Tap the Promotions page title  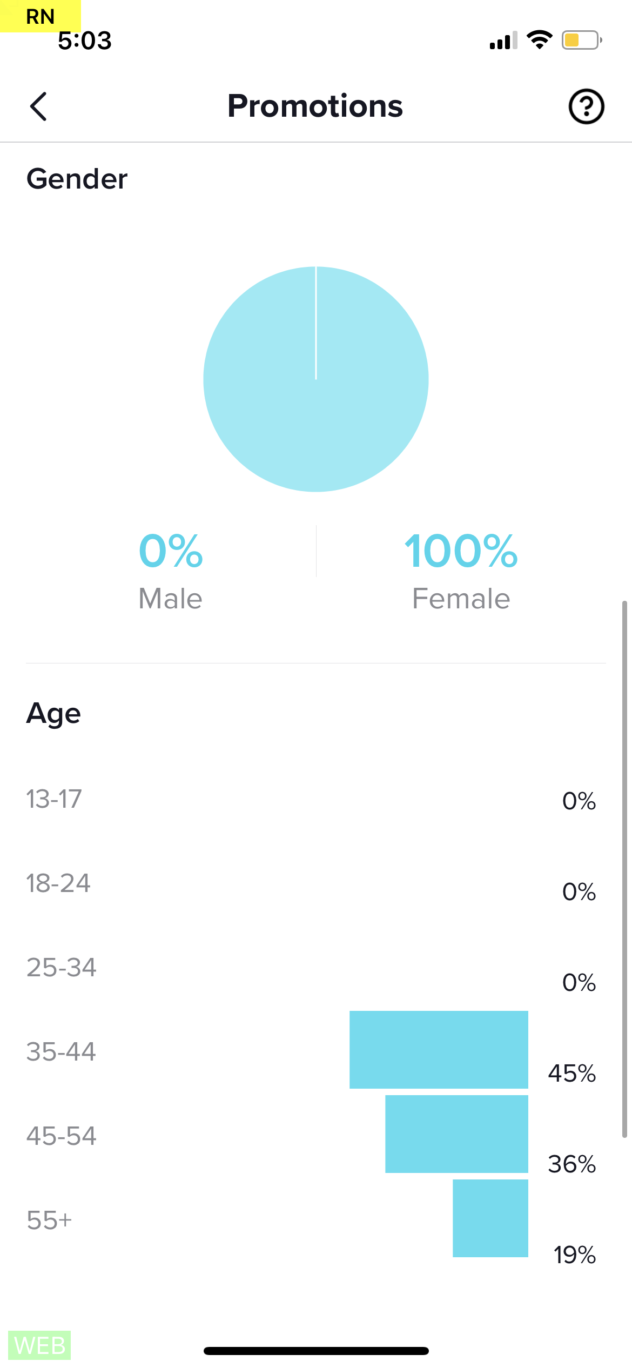pyautogui.click(x=315, y=106)
